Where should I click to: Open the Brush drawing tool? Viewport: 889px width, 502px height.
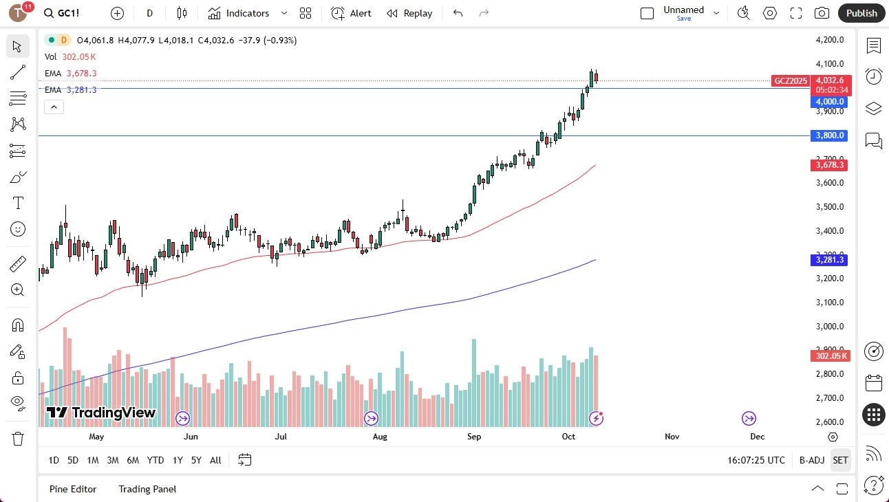[x=18, y=177]
